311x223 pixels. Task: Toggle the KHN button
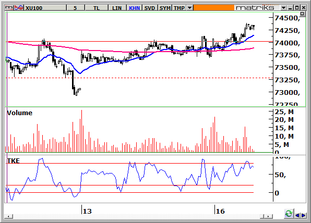[x=134, y=8]
